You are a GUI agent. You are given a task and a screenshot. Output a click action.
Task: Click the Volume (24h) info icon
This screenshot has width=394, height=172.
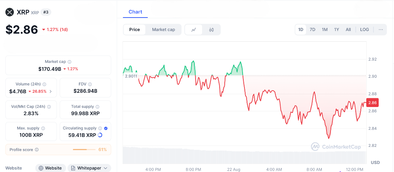pos(44,84)
